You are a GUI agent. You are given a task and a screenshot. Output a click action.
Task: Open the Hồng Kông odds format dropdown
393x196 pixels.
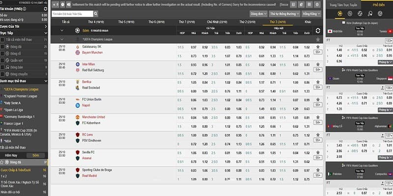[x=311, y=14]
